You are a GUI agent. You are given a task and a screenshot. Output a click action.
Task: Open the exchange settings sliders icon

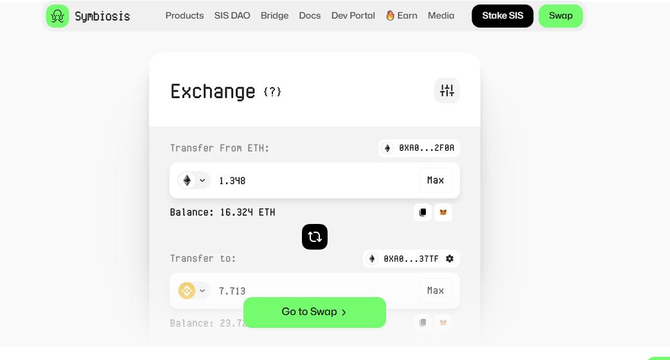447,90
